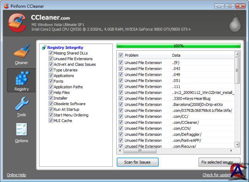Toggle the MUI Cache checkbox
Image resolution: width=249 pixels, height=182 pixels.
pos(51,121)
